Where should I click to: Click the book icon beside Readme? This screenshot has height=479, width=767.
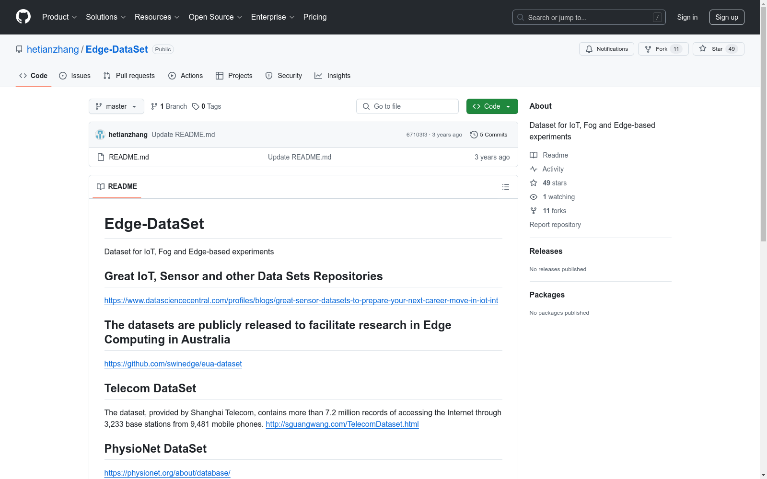click(x=534, y=155)
